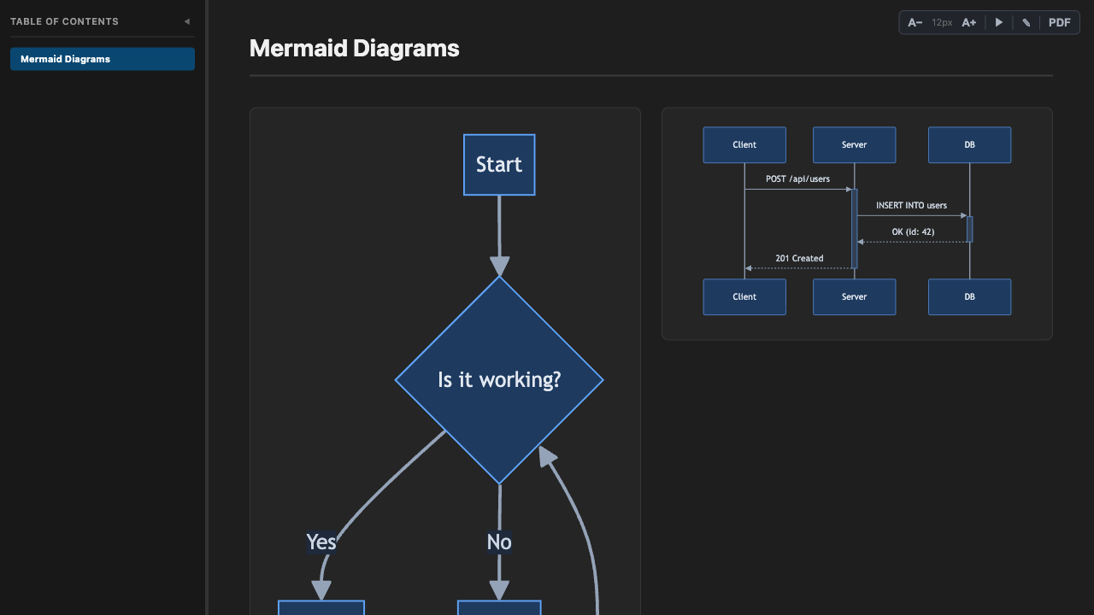Click the 'OK (id: 42)' reply message
The height and width of the screenshot is (615, 1094).
(911, 231)
